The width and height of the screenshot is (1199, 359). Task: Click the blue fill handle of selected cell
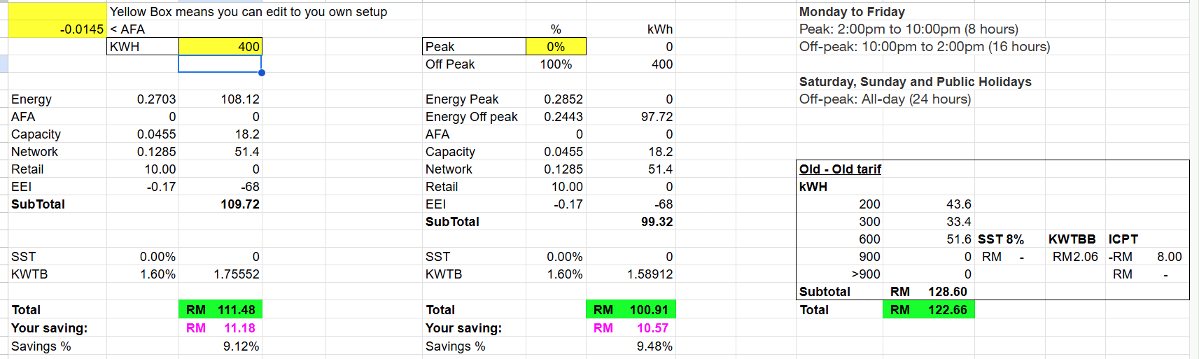(262, 73)
